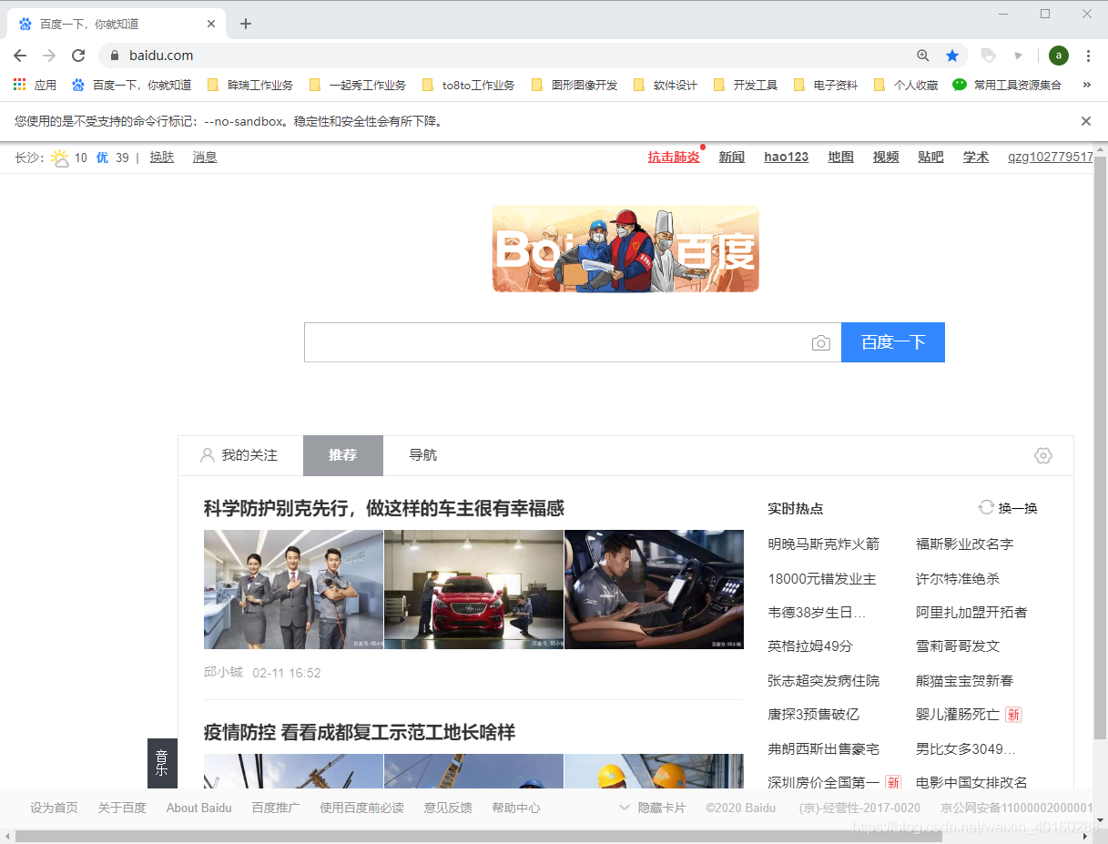Refresh hot topics with 换一换
Viewport: 1108px width, 844px height.
[x=1008, y=508]
